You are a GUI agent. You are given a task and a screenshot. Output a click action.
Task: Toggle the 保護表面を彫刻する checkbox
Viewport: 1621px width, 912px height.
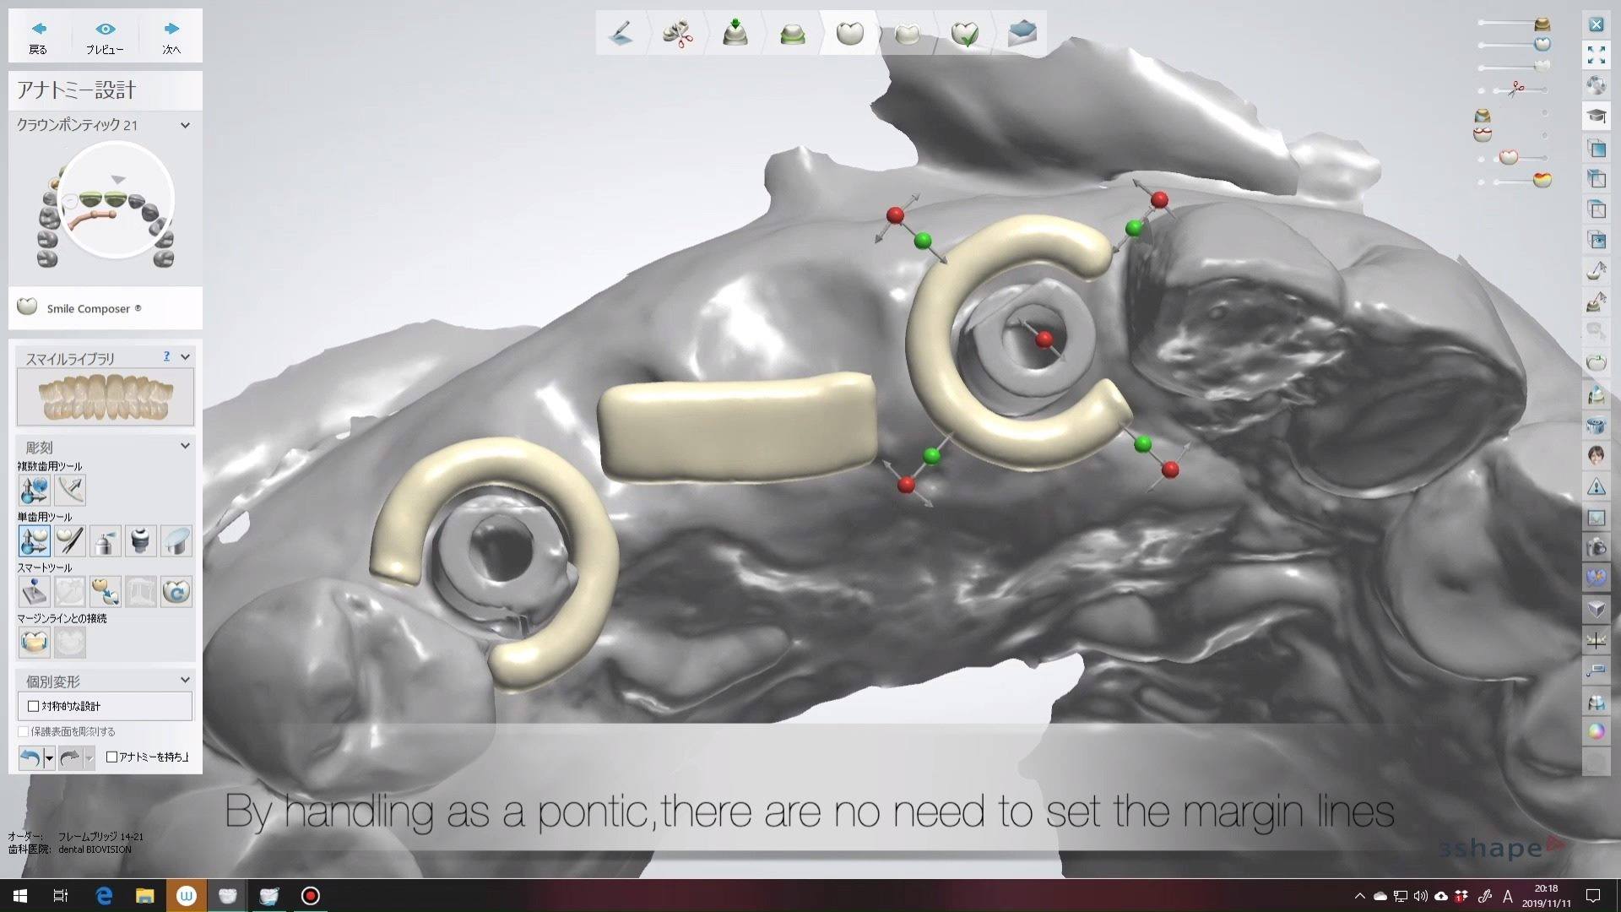[x=24, y=731]
